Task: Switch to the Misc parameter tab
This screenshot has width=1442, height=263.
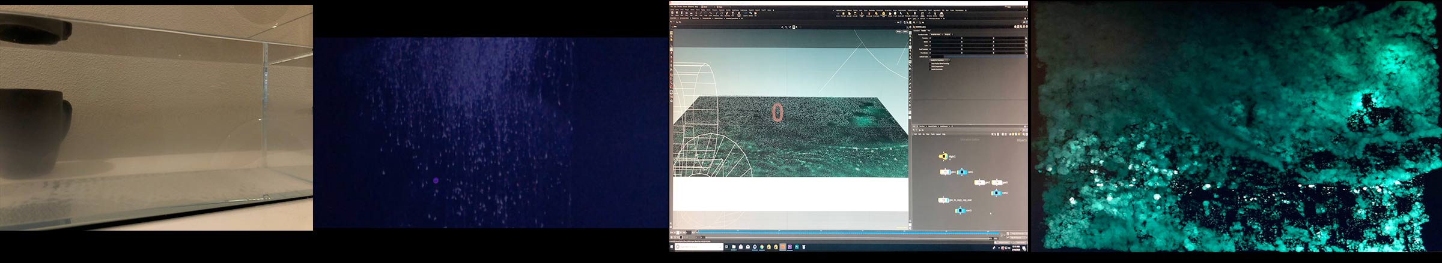Action: [x=929, y=31]
